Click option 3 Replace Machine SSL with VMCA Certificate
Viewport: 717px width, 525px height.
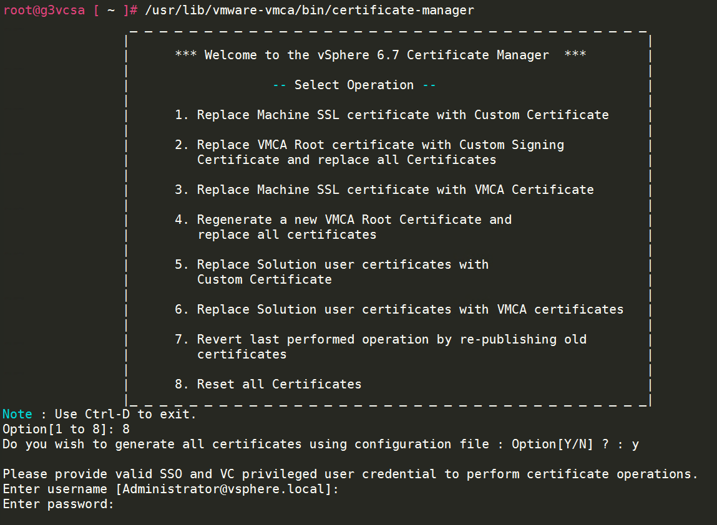tap(384, 190)
